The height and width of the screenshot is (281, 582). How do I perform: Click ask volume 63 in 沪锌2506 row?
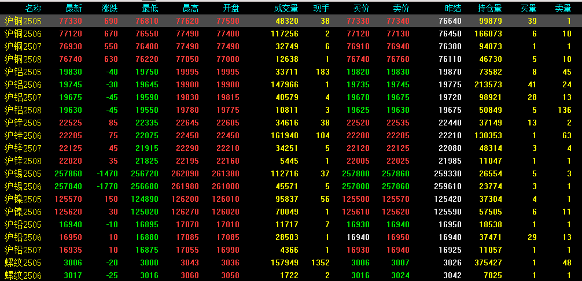567,136
